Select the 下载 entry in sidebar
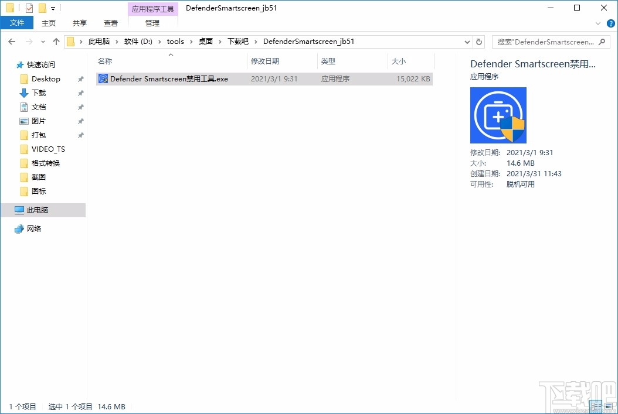Image resolution: width=618 pixels, height=414 pixels. [39, 93]
